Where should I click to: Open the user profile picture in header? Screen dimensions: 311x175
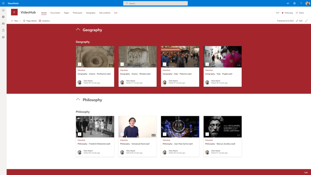pos(307,3)
